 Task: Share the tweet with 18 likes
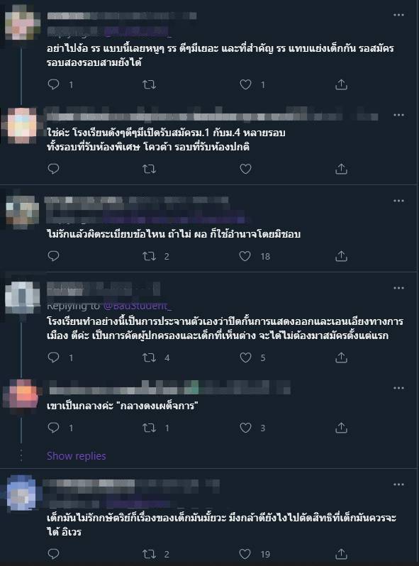[x=341, y=256]
